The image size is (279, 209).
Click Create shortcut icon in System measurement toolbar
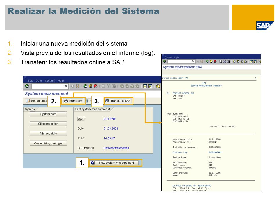click(x=150, y=87)
